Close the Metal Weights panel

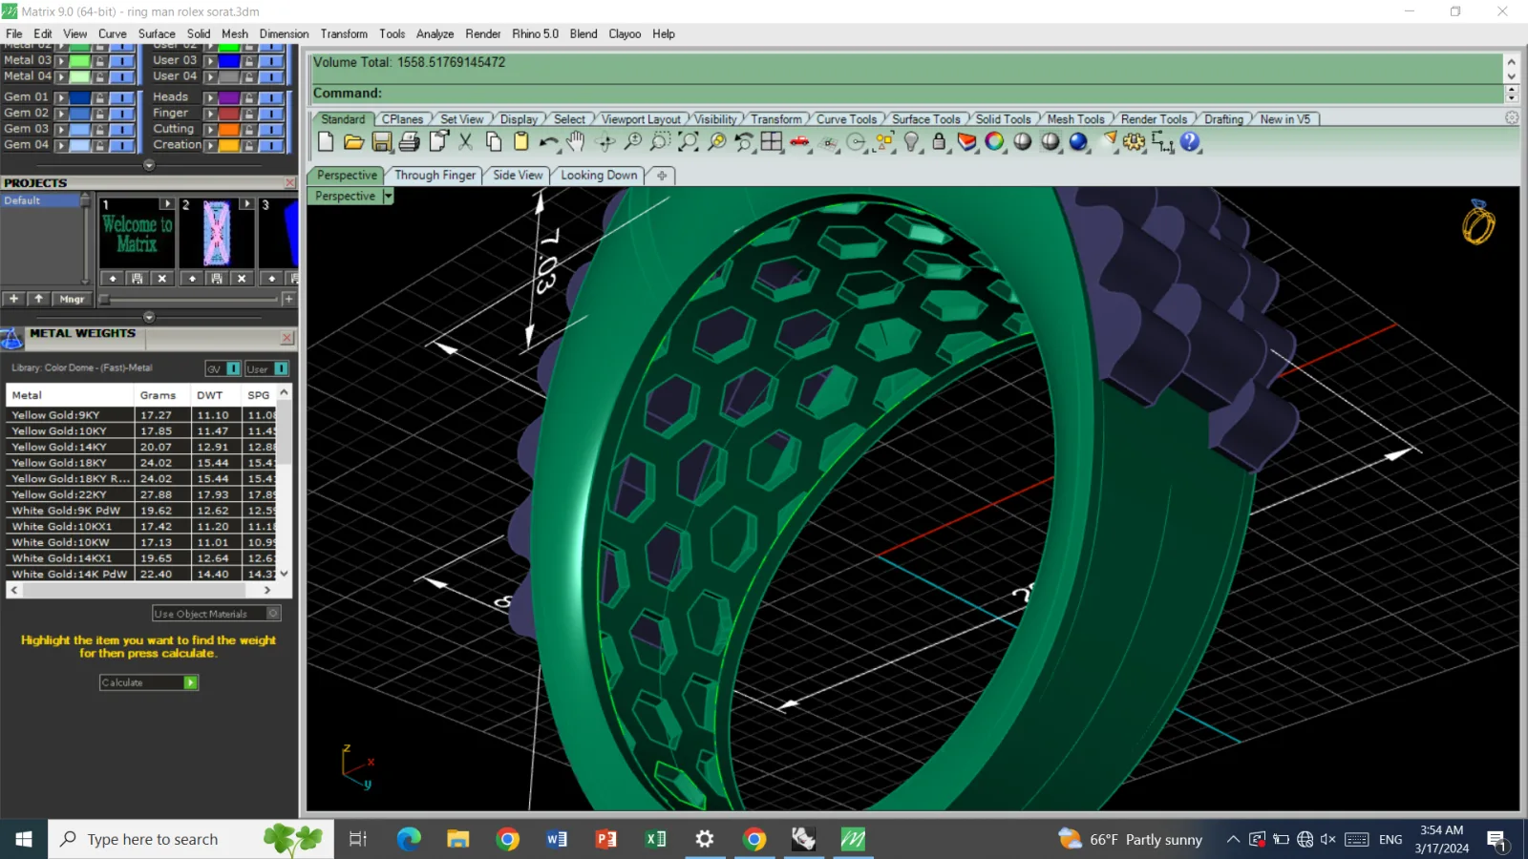(286, 338)
